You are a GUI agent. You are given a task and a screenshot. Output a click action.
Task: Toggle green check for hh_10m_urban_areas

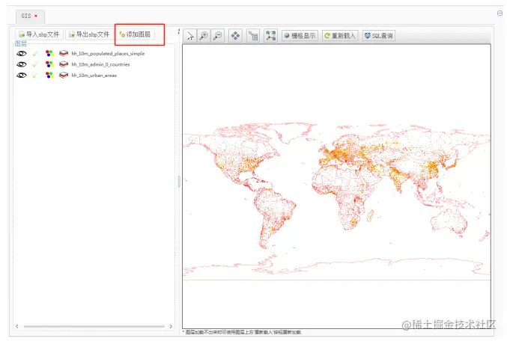coord(35,76)
